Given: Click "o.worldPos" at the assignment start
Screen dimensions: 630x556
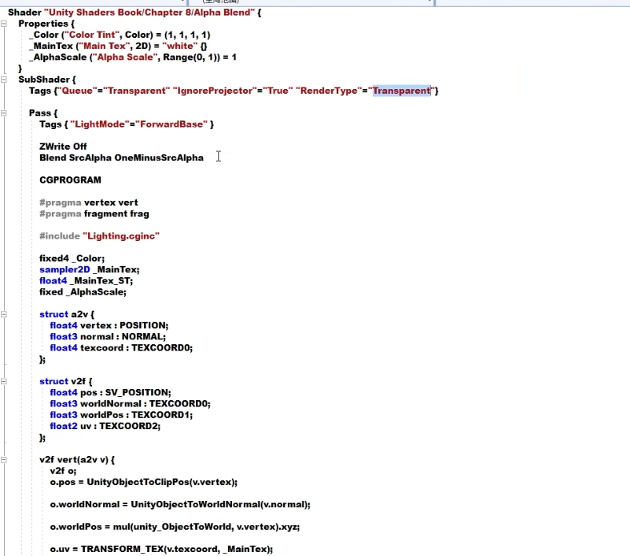Looking at the screenshot, I should 76,527.
